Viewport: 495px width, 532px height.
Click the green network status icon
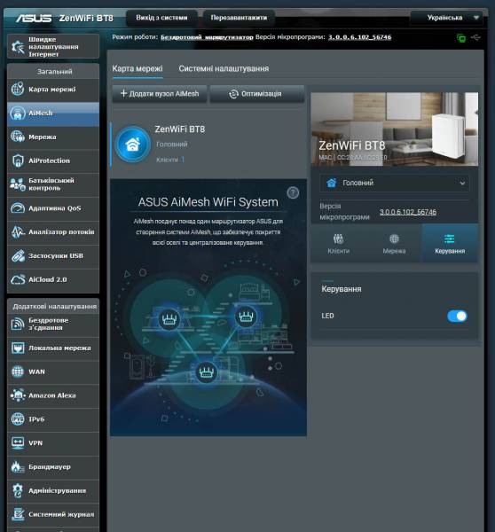point(461,38)
